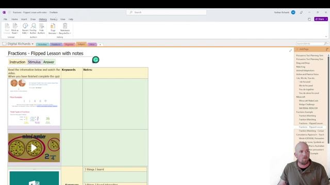Click in the title bar Search box
Image resolution: width=330 pixels, height=185 pixels.
click(x=166, y=12)
